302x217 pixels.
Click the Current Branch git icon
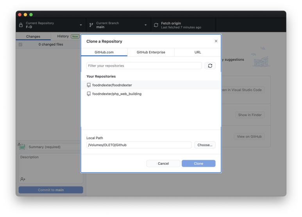[91, 25]
